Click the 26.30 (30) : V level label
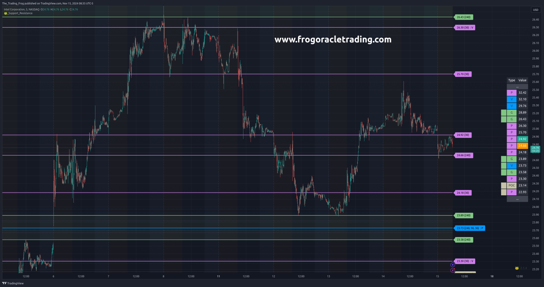 pos(464,28)
